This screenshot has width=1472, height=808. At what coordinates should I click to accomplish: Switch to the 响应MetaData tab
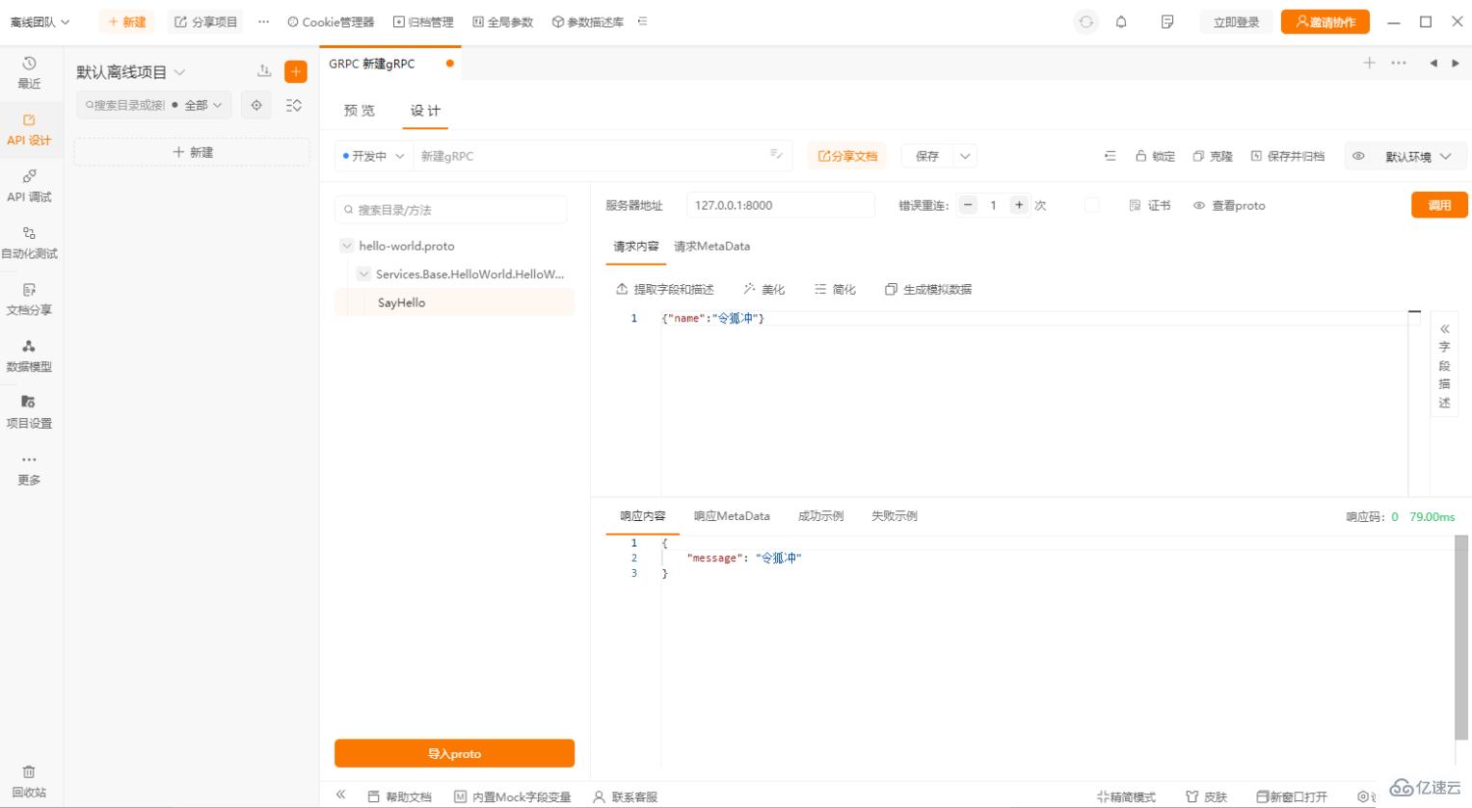point(732,516)
